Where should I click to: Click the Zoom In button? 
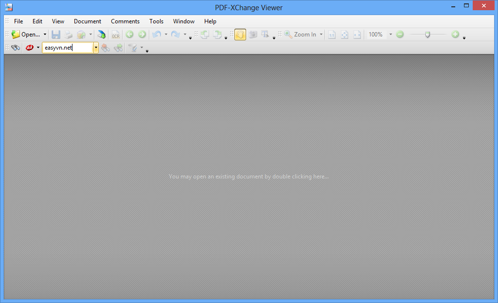[302, 34]
